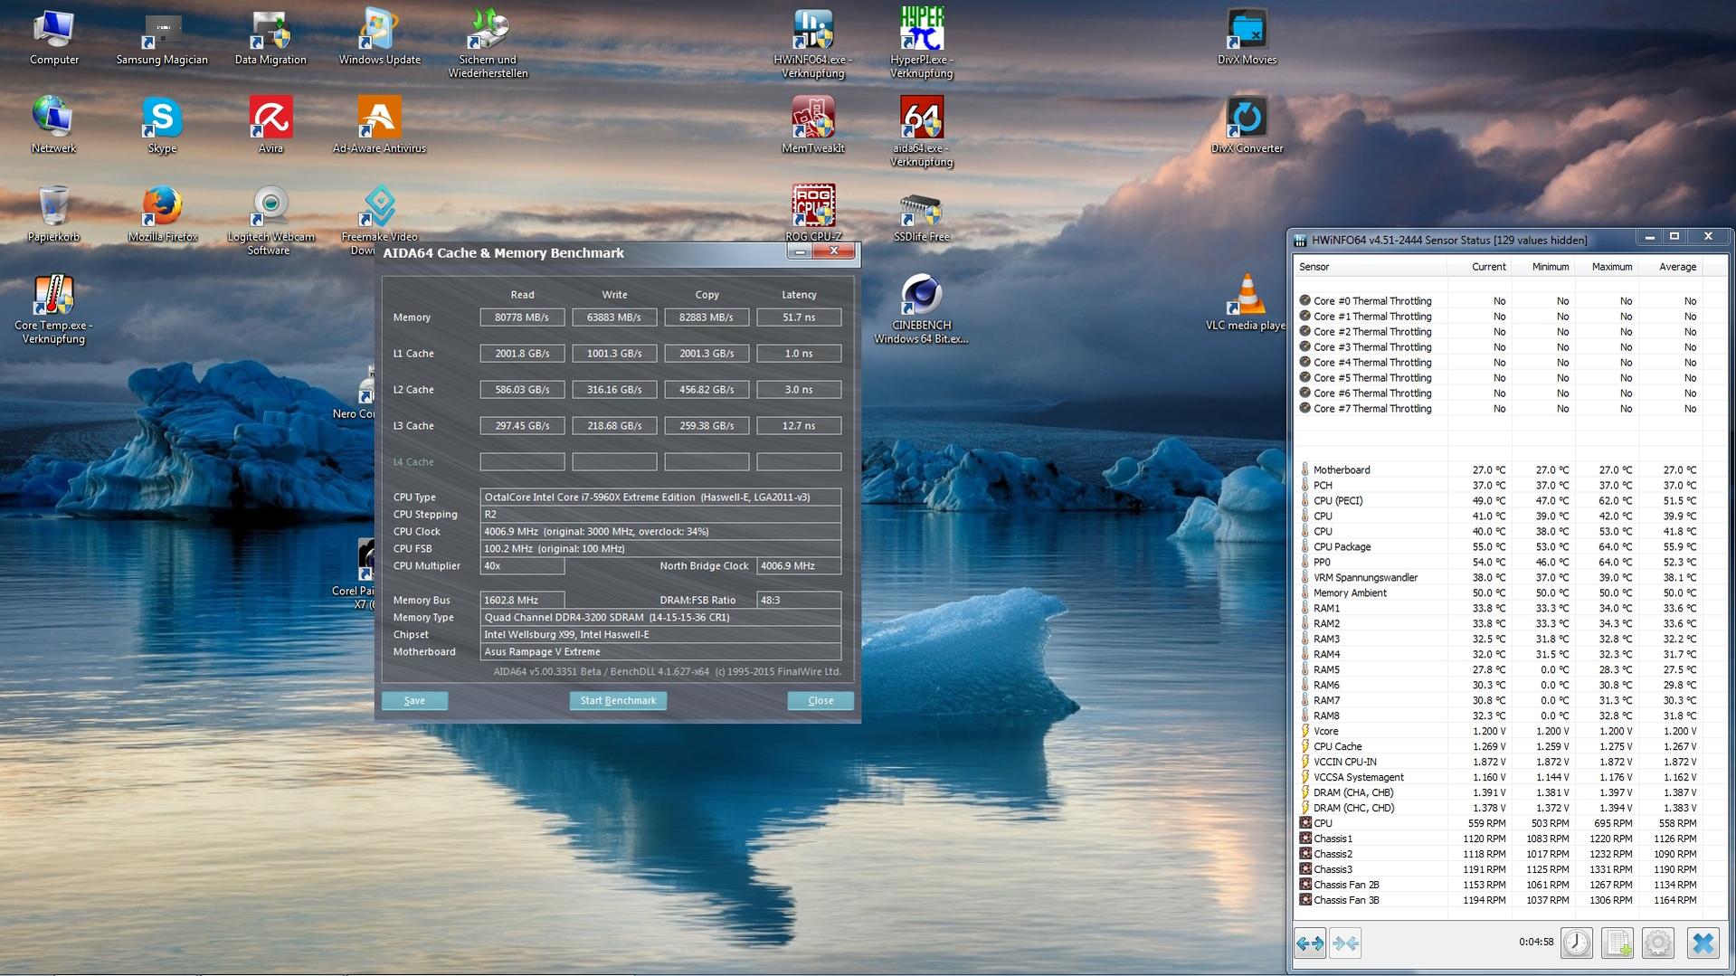Open the Computer desktop icon

click(54, 37)
